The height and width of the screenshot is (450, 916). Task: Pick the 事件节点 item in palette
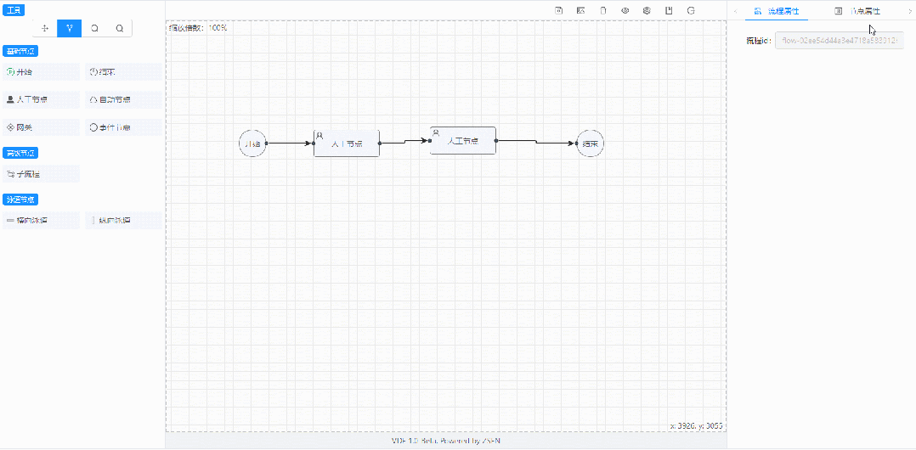click(x=123, y=127)
